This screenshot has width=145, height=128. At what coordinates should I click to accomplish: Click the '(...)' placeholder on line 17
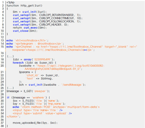click(10, 56)
